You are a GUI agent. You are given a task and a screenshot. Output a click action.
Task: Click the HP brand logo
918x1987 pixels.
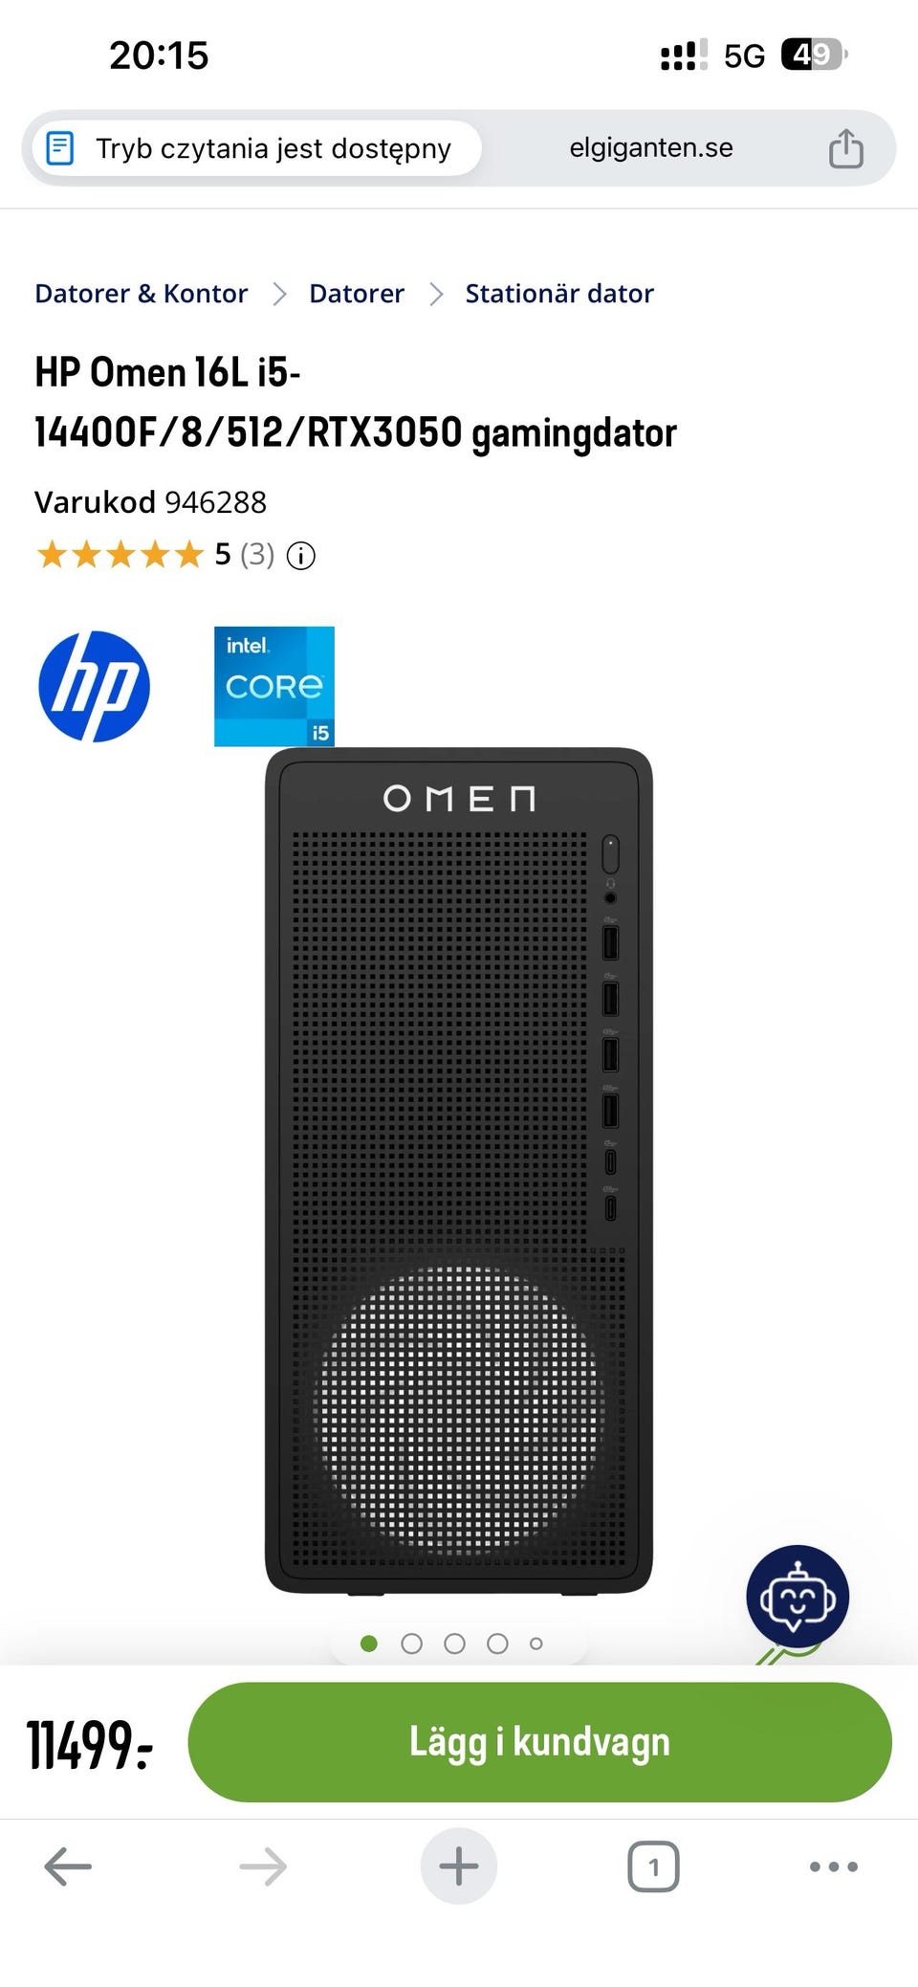pyautogui.click(x=94, y=686)
